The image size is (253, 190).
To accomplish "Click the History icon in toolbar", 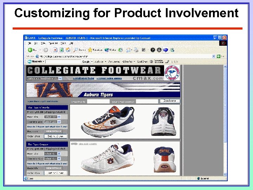I will (121, 50).
